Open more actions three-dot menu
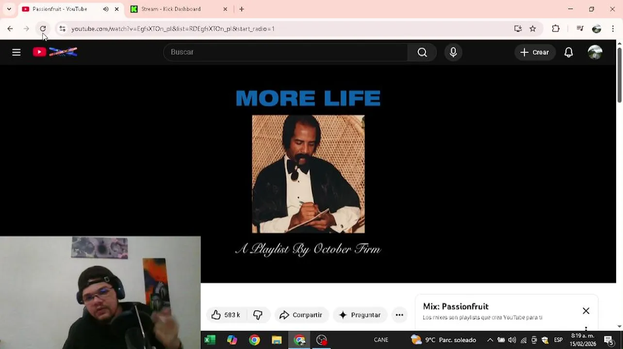 click(399, 315)
